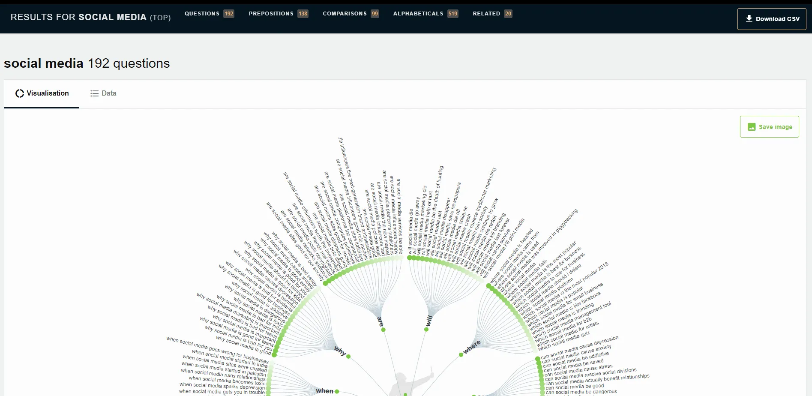This screenshot has width=812, height=396.
Task: Open the Questions section in top navigation
Action: (202, 14)
